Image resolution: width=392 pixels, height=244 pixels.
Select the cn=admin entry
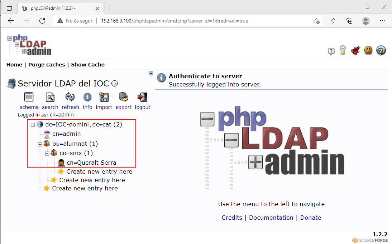(x=66, y=134)
